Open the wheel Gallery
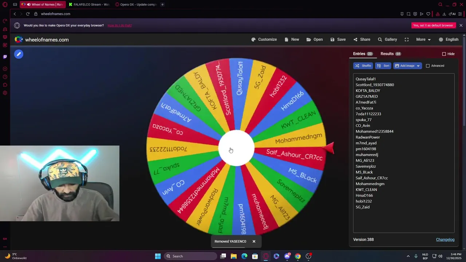 pos(387,39)
